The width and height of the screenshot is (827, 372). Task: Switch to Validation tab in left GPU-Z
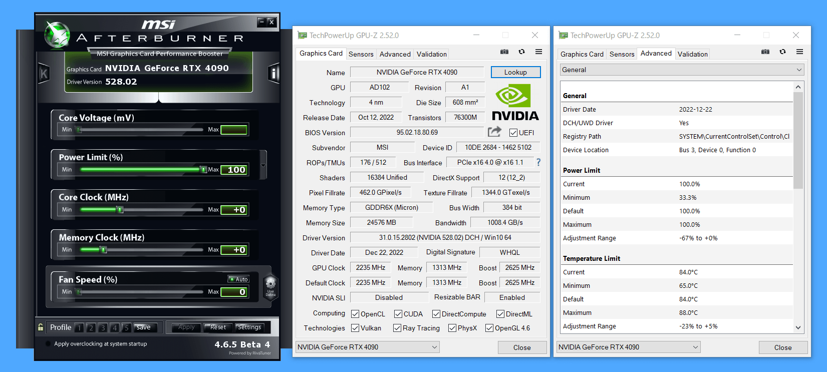(432, 54)
